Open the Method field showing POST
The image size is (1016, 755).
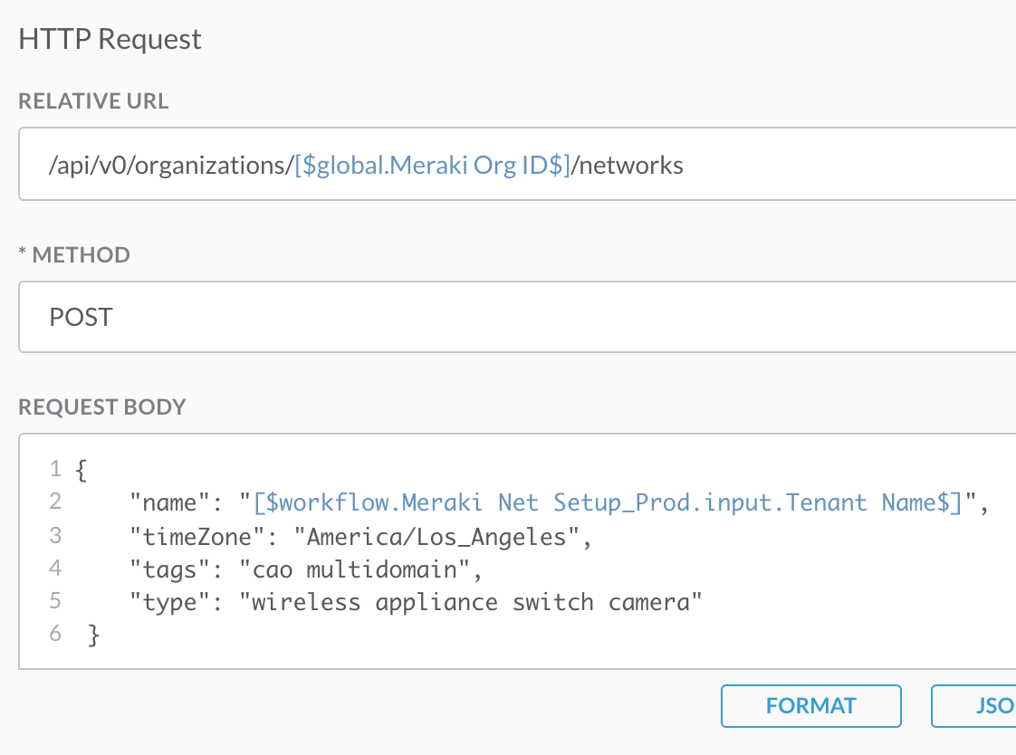pos(516,317)
